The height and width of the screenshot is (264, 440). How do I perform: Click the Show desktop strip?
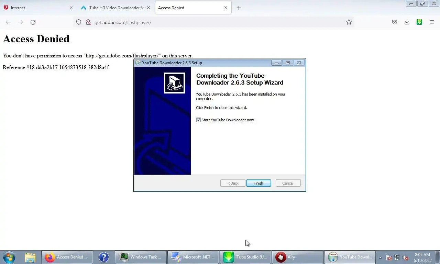click(x=437, y=257)
